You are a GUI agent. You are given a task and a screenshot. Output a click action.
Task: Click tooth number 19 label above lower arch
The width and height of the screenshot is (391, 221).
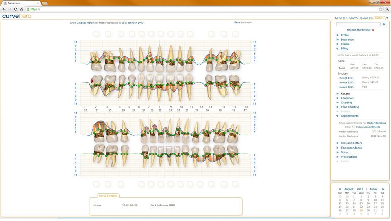[220, 110]
